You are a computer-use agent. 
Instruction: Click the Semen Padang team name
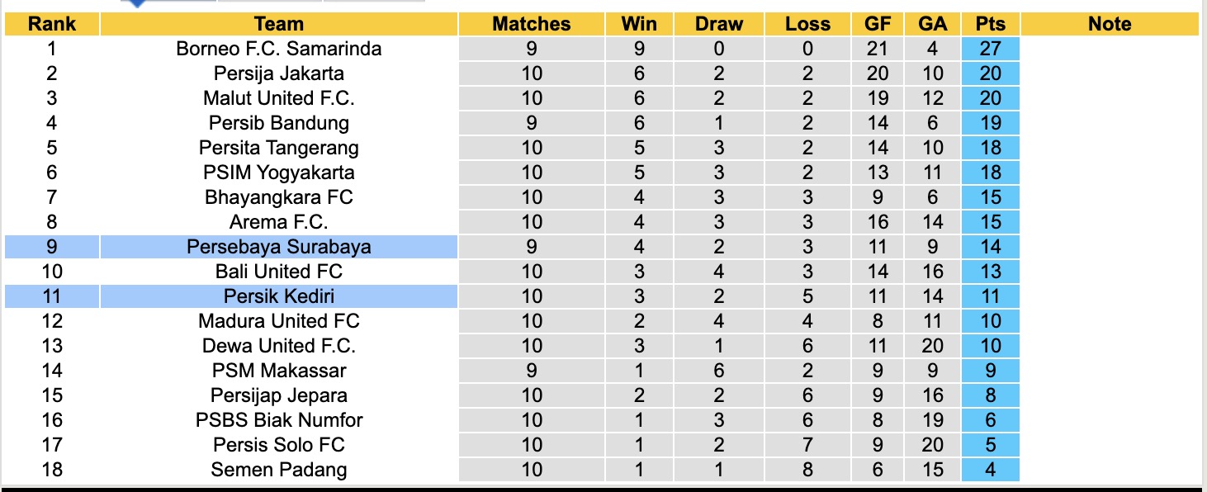pos(279,470)
